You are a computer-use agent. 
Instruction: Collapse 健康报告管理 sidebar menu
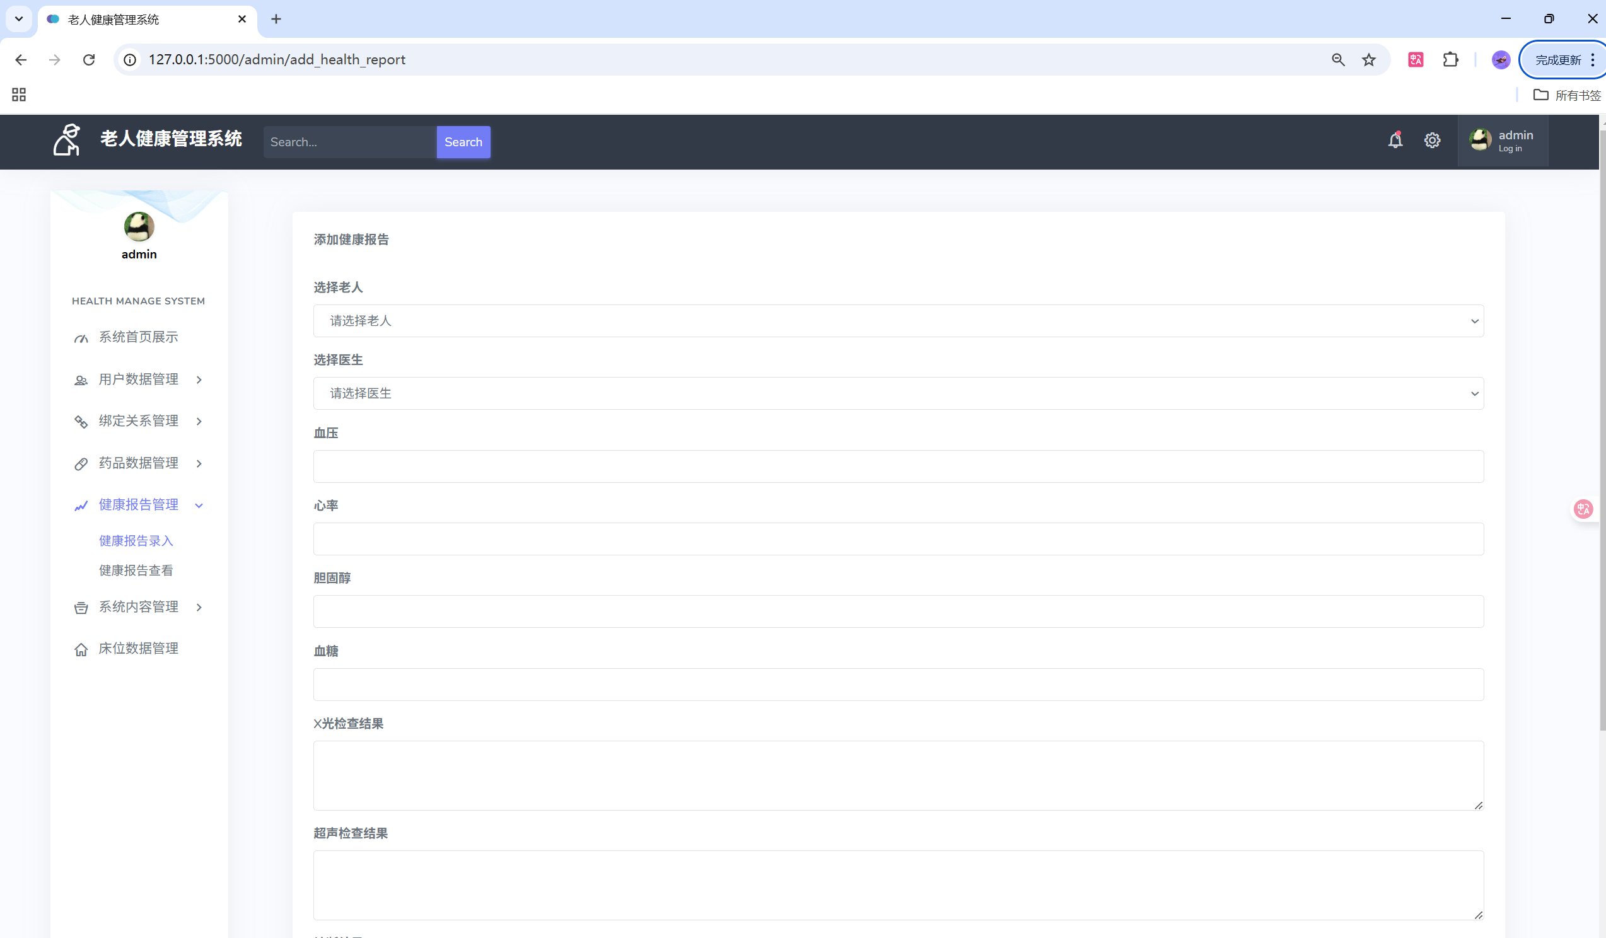click(138, 505)
